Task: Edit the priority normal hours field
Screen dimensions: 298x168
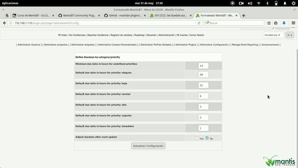Action: pos(203,96)
